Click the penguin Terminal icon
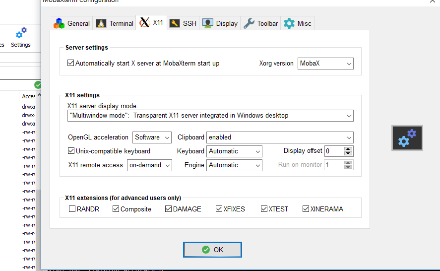Viewport: 440px width, 271px height. point(101,23)
